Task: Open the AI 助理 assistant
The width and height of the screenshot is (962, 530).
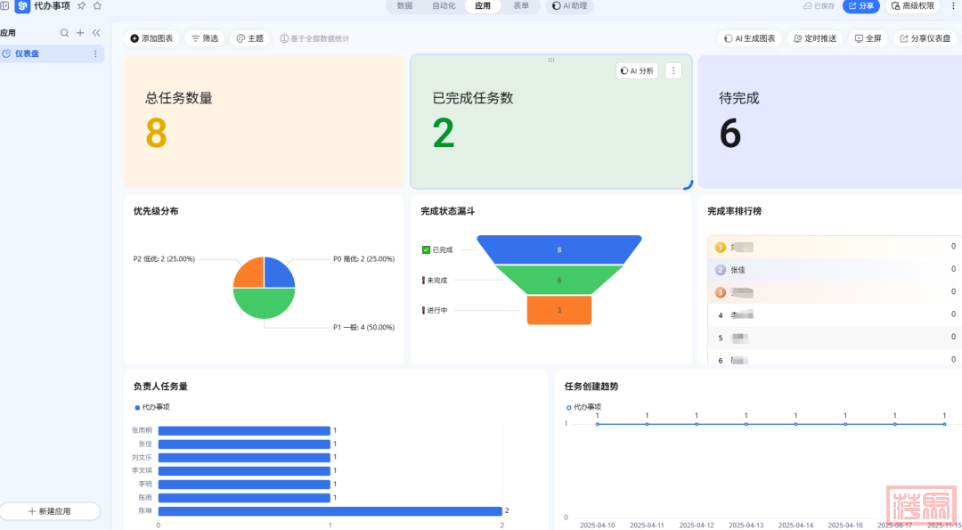Action: [x=569, y=6]
